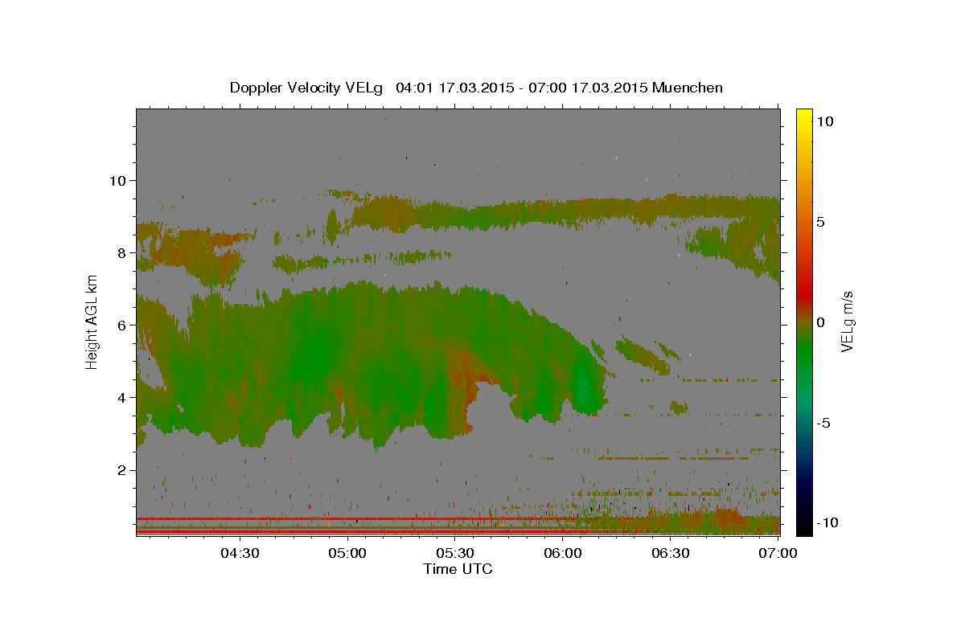Click the colorbar label 'VELg m/s'
The height and width of the screenshot is (643, 965).
pyautogui.click(x=847, y=321)
